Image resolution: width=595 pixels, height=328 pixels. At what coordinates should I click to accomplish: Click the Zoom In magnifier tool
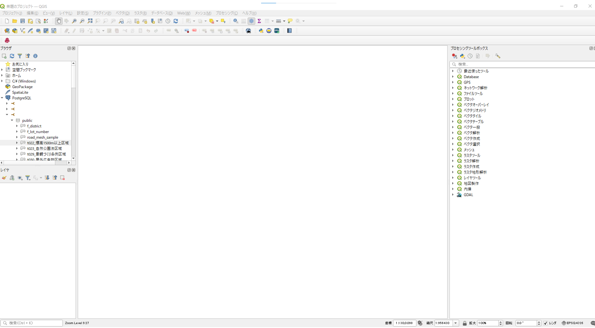pyautogui.click(x=74, y=21)
